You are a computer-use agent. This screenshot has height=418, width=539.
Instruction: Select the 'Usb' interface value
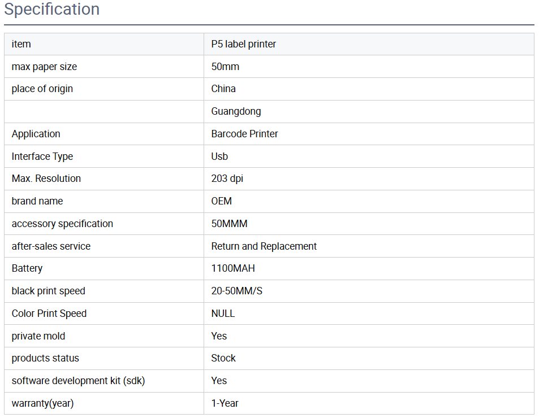pyautogui.click(x=219, y=156)
